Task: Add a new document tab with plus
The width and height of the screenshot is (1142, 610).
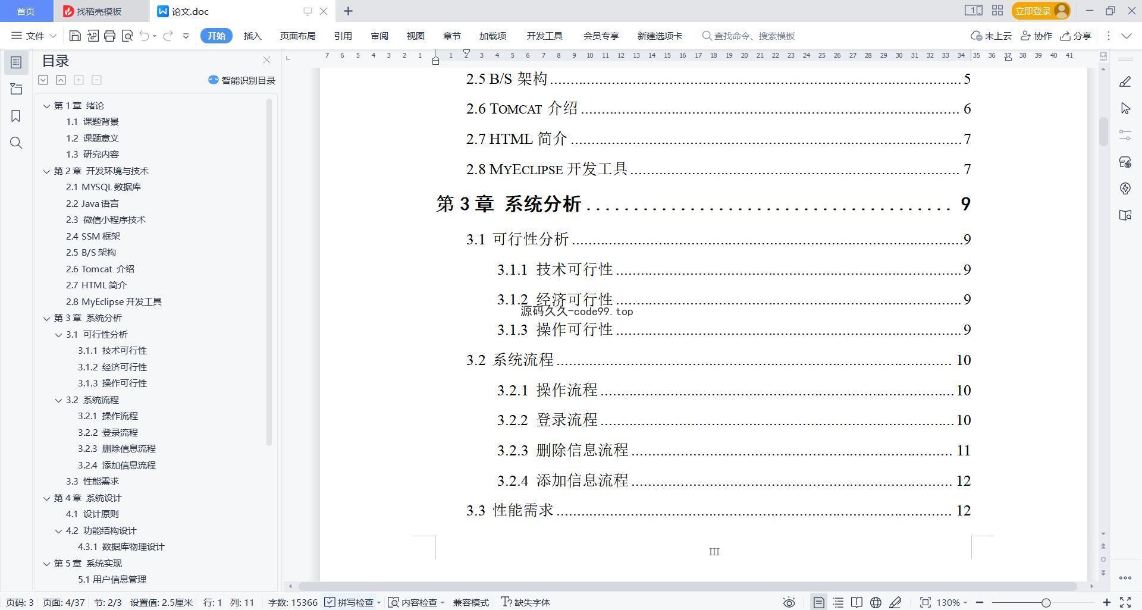Action: [x=349, y=11]
